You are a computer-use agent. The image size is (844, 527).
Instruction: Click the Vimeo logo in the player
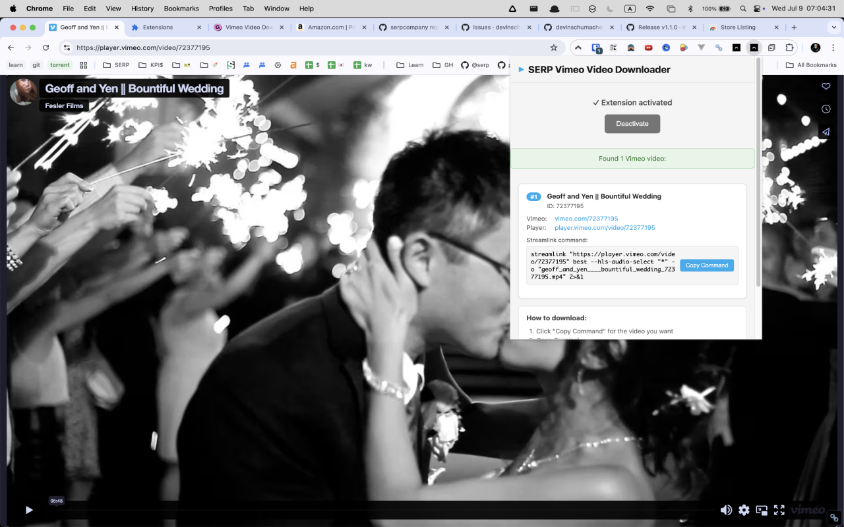(x=808, y=510)
